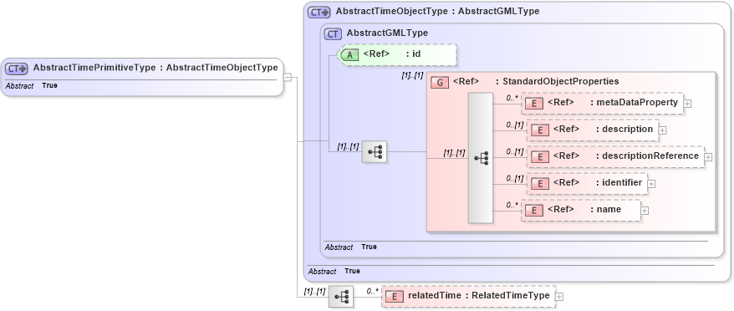
Task: Click the 0..* cardinality next to relatedTime
Action: (x=373, y=291)
